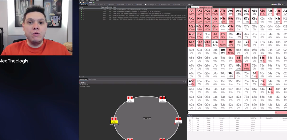The height and width of the screenshot is (140, 287).
Task: Click the BU seat hole cards
Action: (178, 119)
